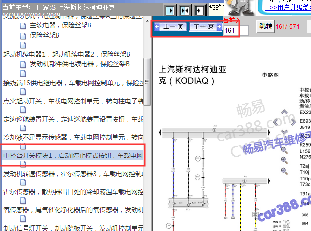Pan diagram up with the up chevron
The image size is (311, 231).
click(284, 112)
